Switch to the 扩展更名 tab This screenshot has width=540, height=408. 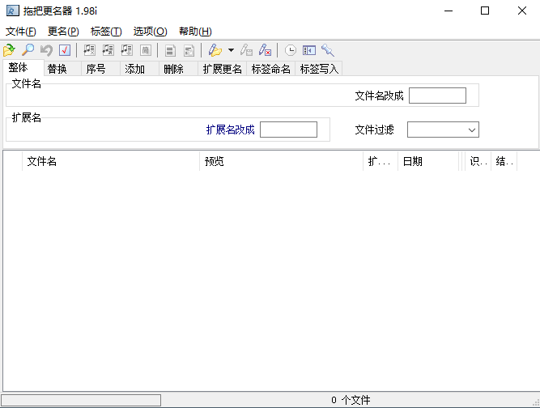(223, 69)
